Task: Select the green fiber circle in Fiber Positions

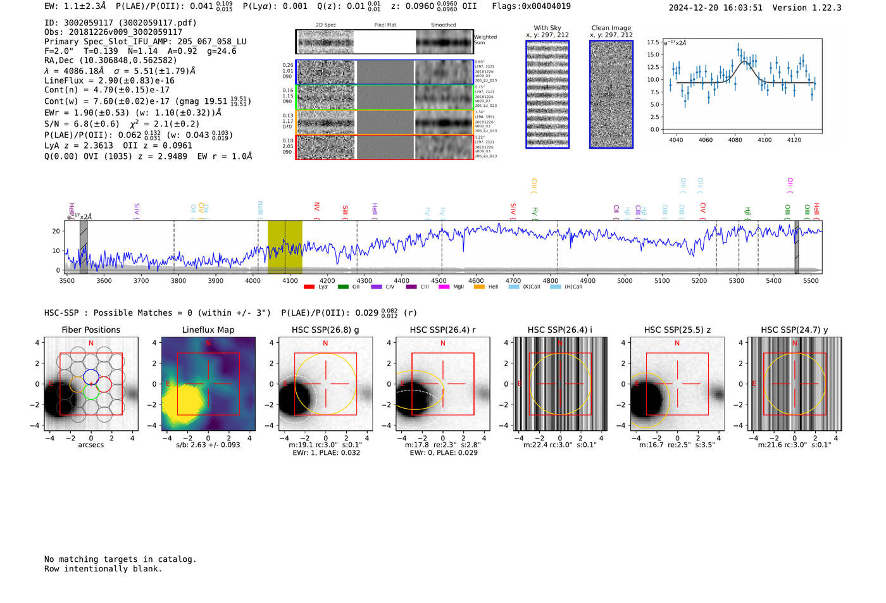Action: pyautogui.click(x=90, y=392)
